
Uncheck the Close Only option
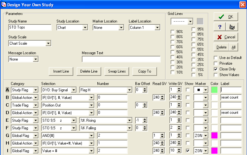(x=216, y=69)
